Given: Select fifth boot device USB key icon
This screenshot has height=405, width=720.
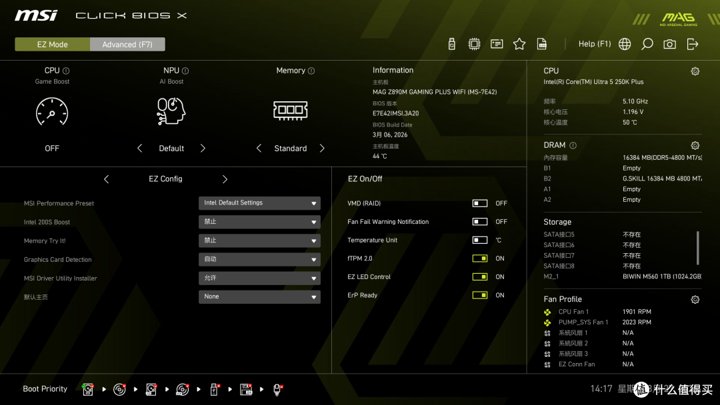Looking at the screenshot, I should tap(214, 389).
